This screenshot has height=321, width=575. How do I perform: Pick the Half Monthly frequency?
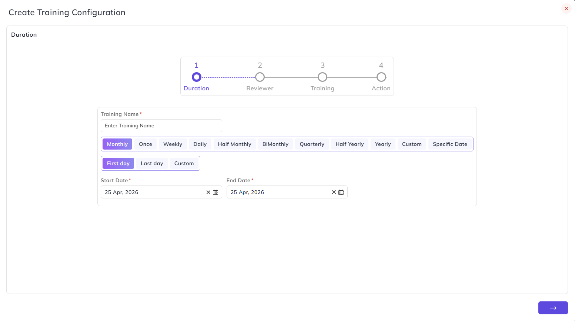tap(235, 144)
